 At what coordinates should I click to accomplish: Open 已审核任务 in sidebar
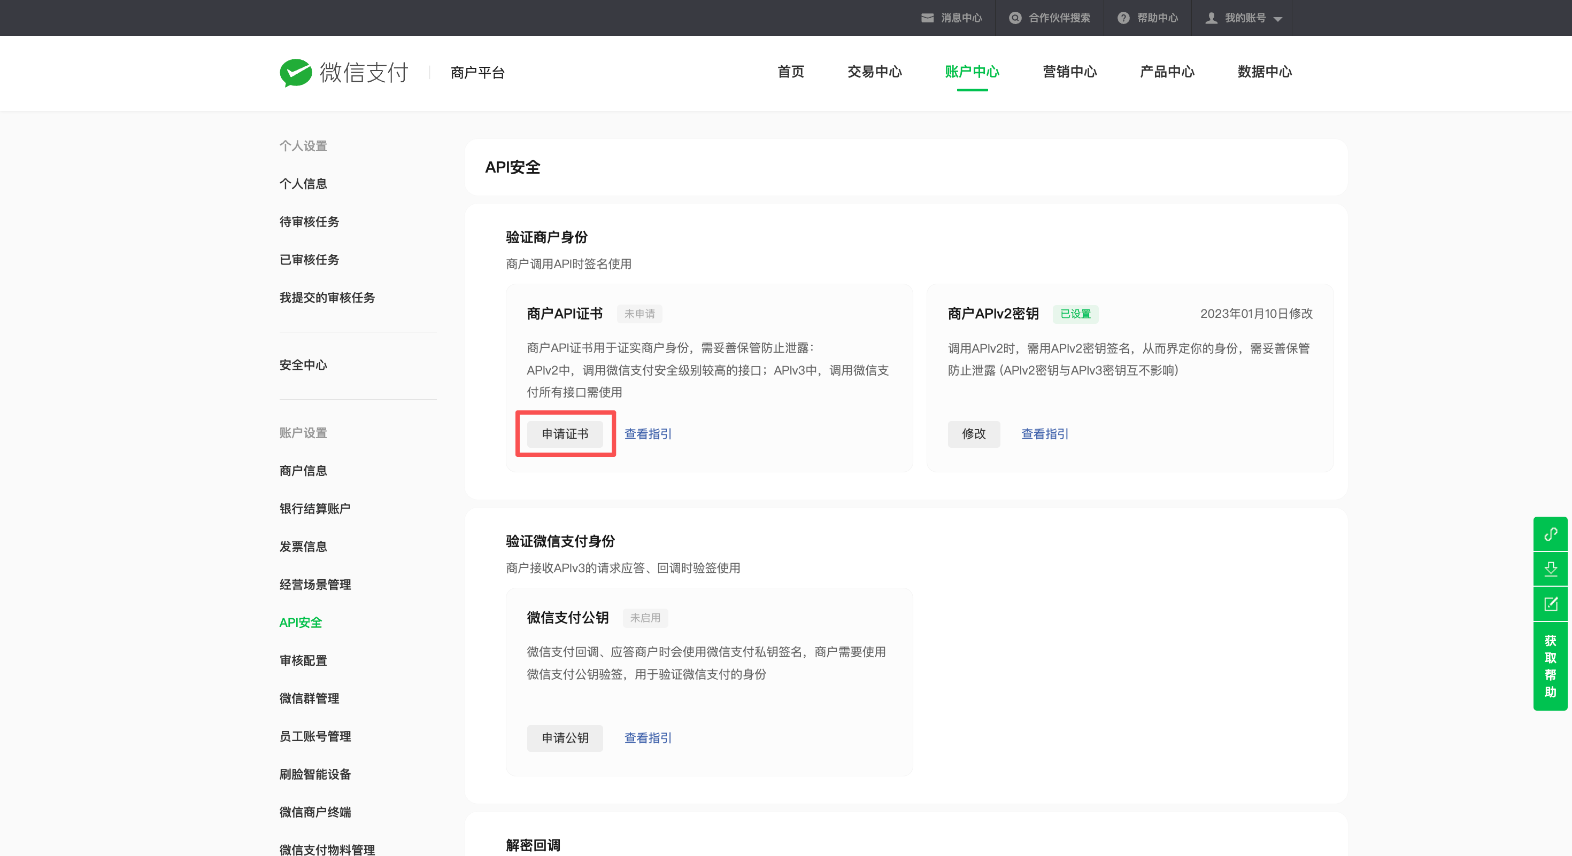coord(310,259)
